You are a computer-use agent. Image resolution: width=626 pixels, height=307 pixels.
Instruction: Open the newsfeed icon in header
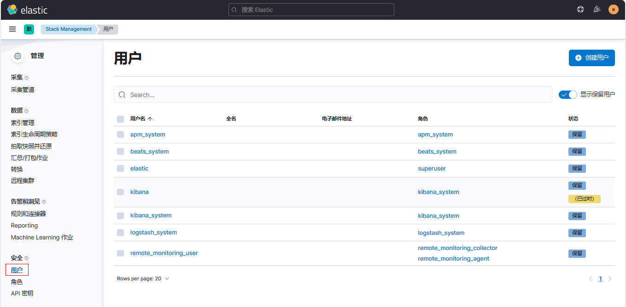coord(597,10)
